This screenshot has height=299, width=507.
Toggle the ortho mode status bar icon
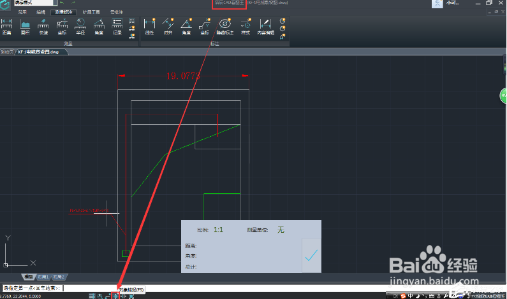[x=108, y=296]
